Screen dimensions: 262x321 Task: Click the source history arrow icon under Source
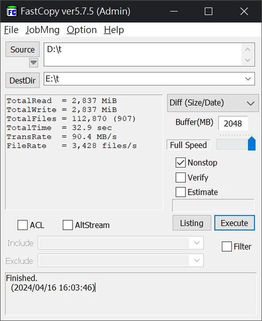point(34,63)
